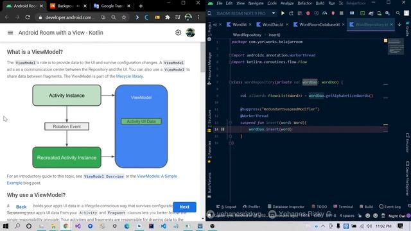Viewport: 411px width, 231px height.
Task: Open AVD Manager device icon in toolbar
Action: point(380,13)
